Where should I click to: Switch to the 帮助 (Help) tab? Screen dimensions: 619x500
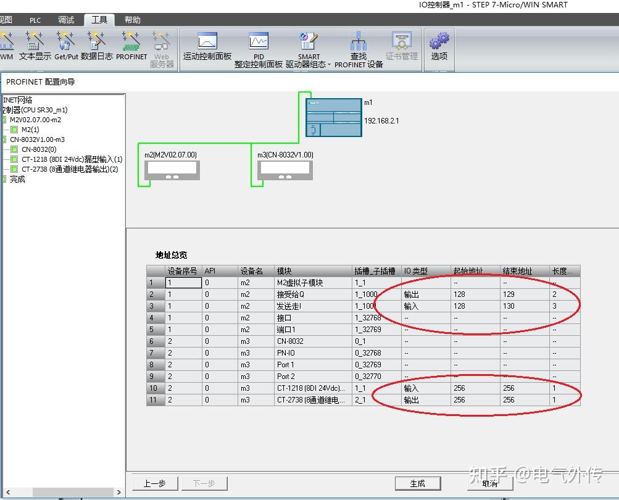point(131,19)
